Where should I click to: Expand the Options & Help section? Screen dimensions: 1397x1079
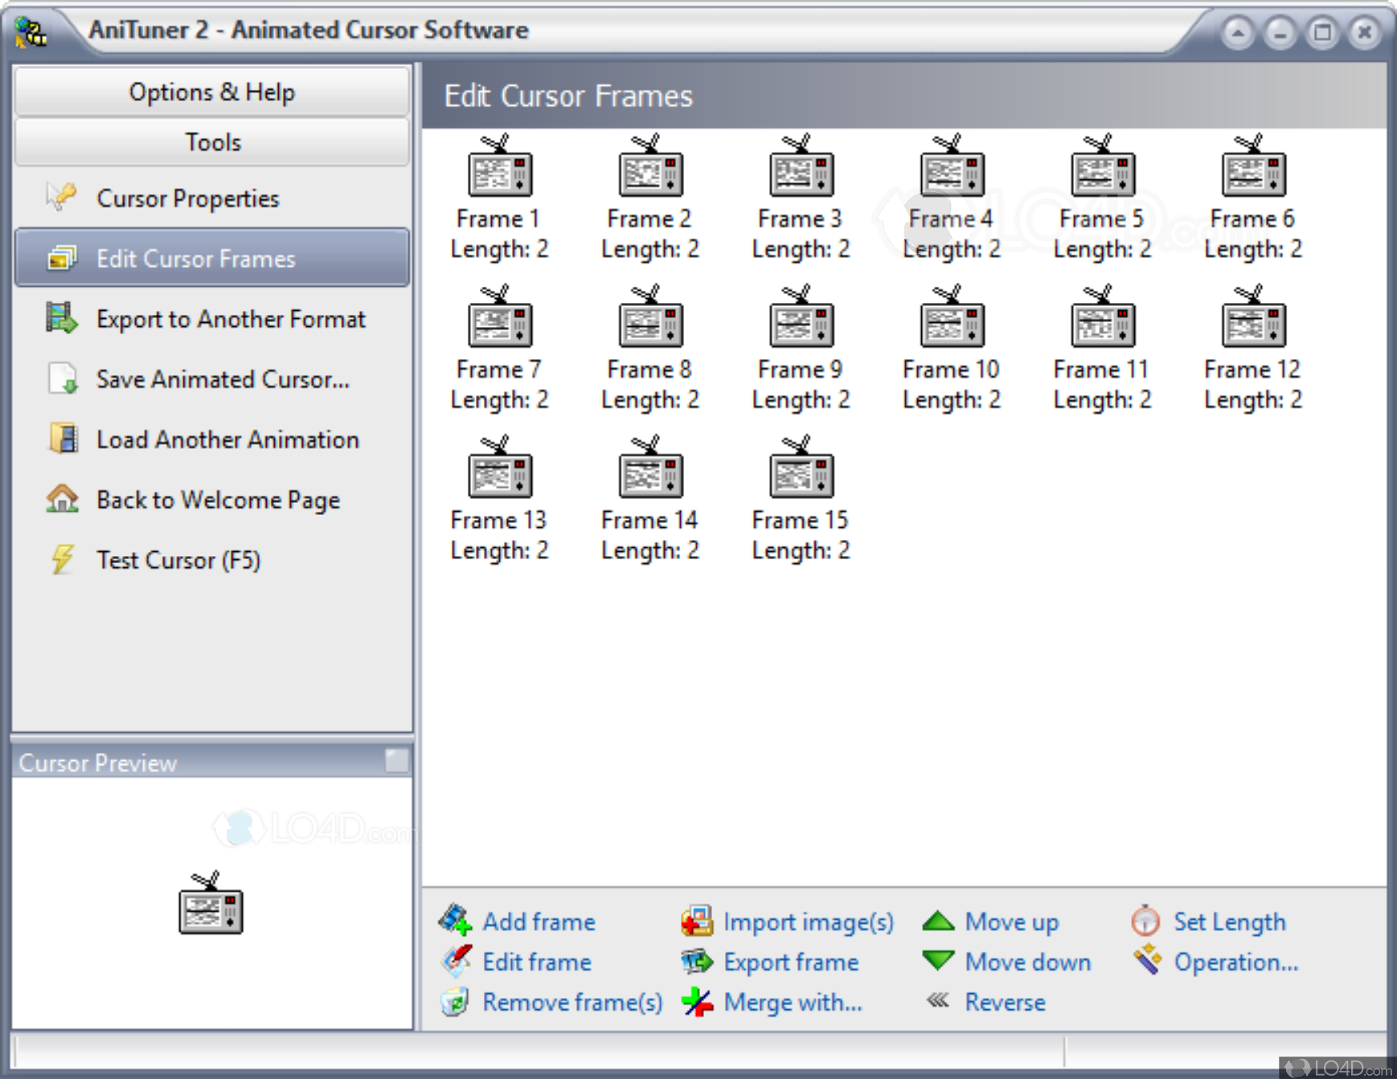(212, 92)
